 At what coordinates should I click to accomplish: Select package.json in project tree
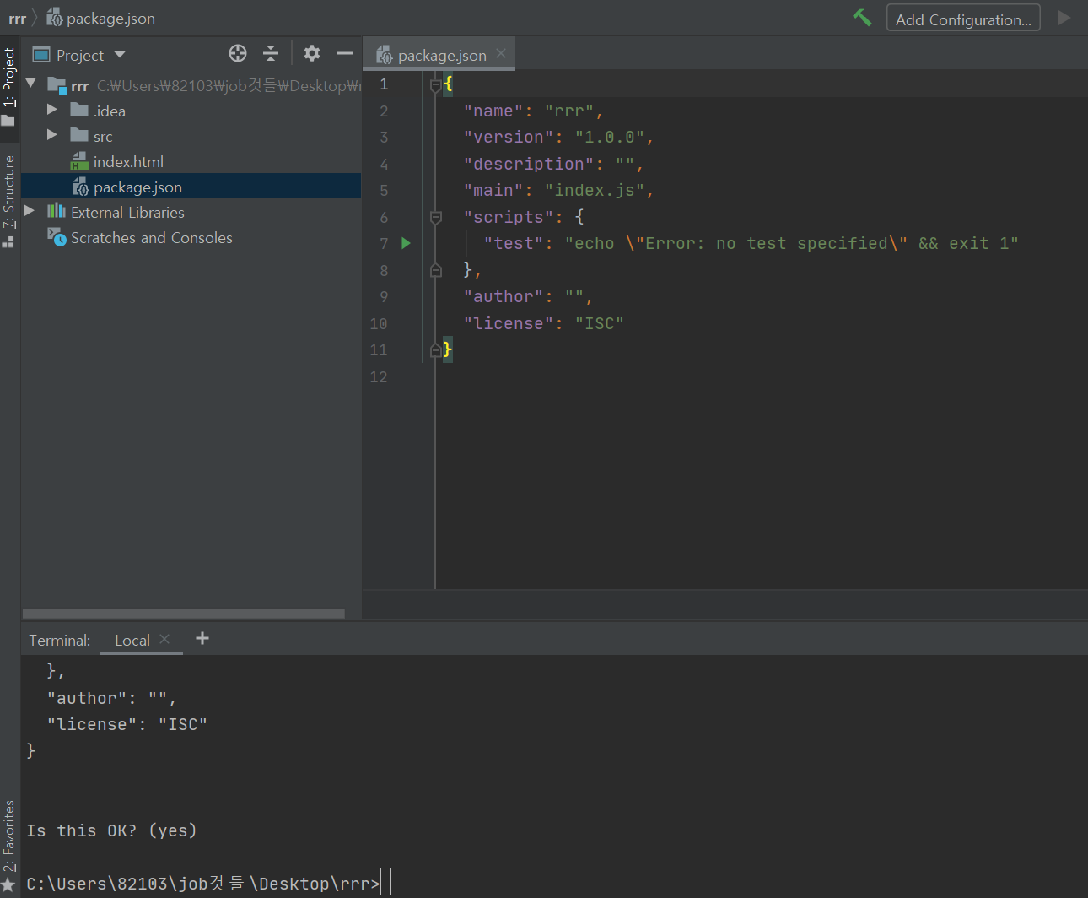tap(137, 187)
